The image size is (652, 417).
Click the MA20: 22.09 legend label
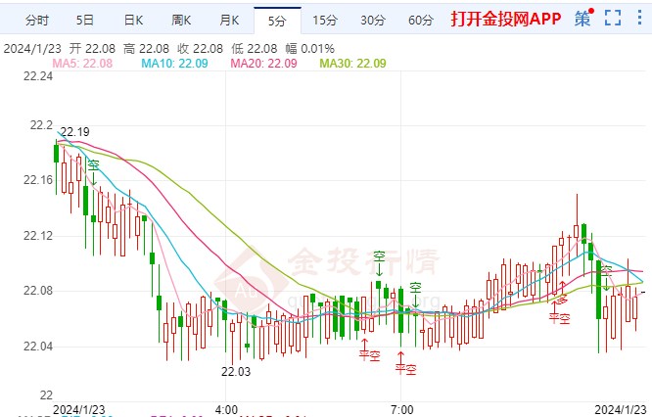(x=263, y=64)
